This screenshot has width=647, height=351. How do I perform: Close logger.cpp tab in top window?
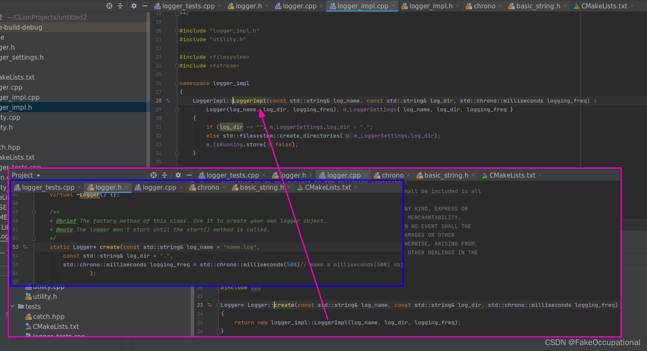[321, 6]
